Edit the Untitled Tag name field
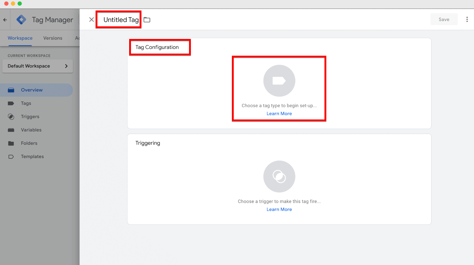This screenshot has height=265, width=474. (x=121, y=20)
